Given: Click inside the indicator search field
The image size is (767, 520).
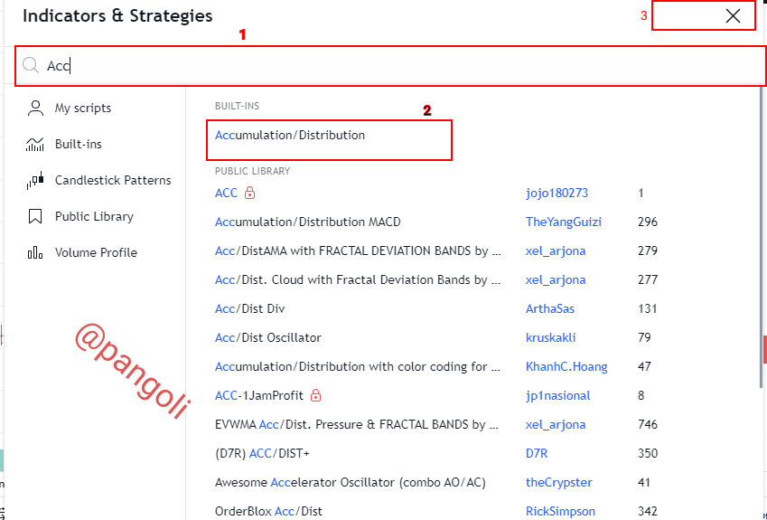Looking at the screenshot, I should pyautogui.click(x=391, y=66).
